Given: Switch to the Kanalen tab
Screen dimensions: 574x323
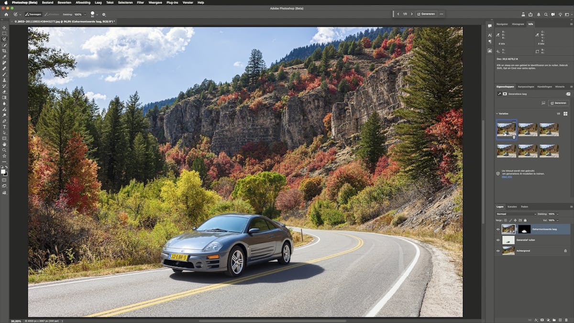Looking at the screenshot, I should click(x=512, y=207).
